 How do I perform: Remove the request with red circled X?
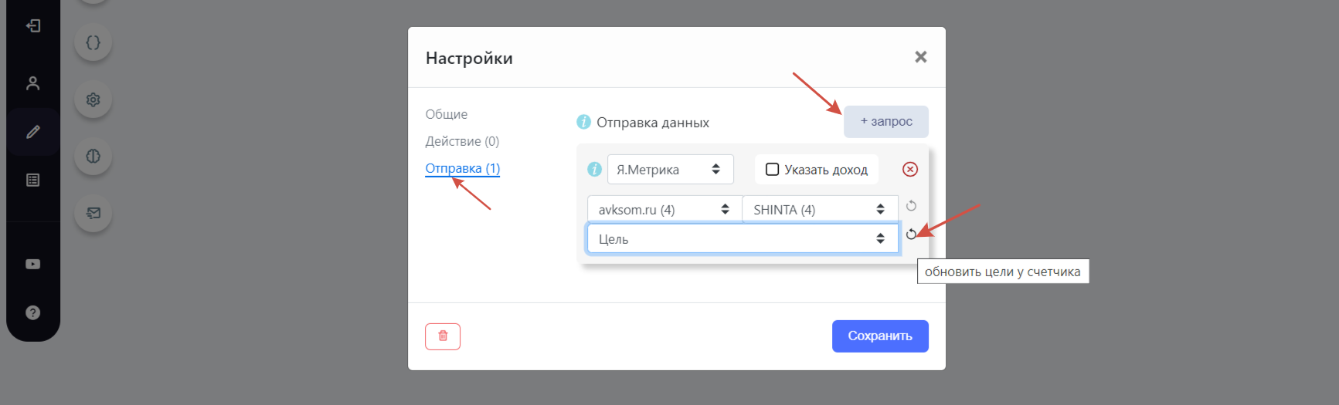pos(910,169)
